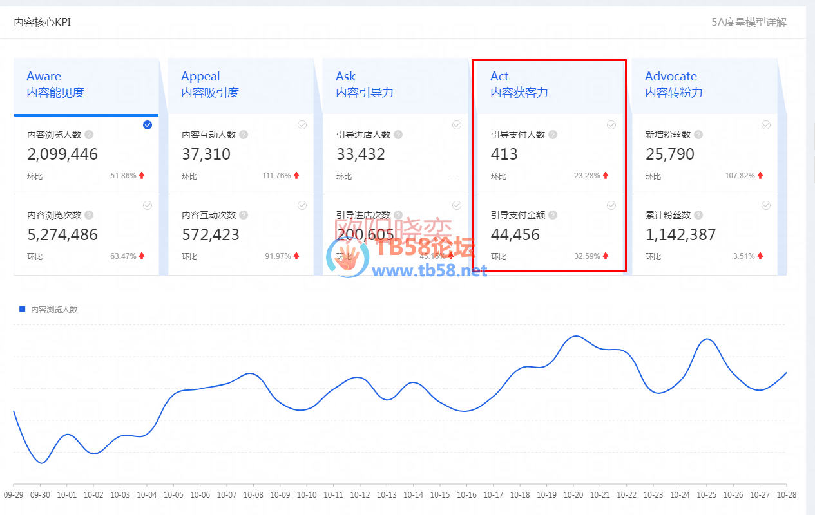The height and width of the screenshot is (515, 815).
Task: Click help icon beside 内容浏览次数
Action: pyautogui.click(x=89, y=215)
